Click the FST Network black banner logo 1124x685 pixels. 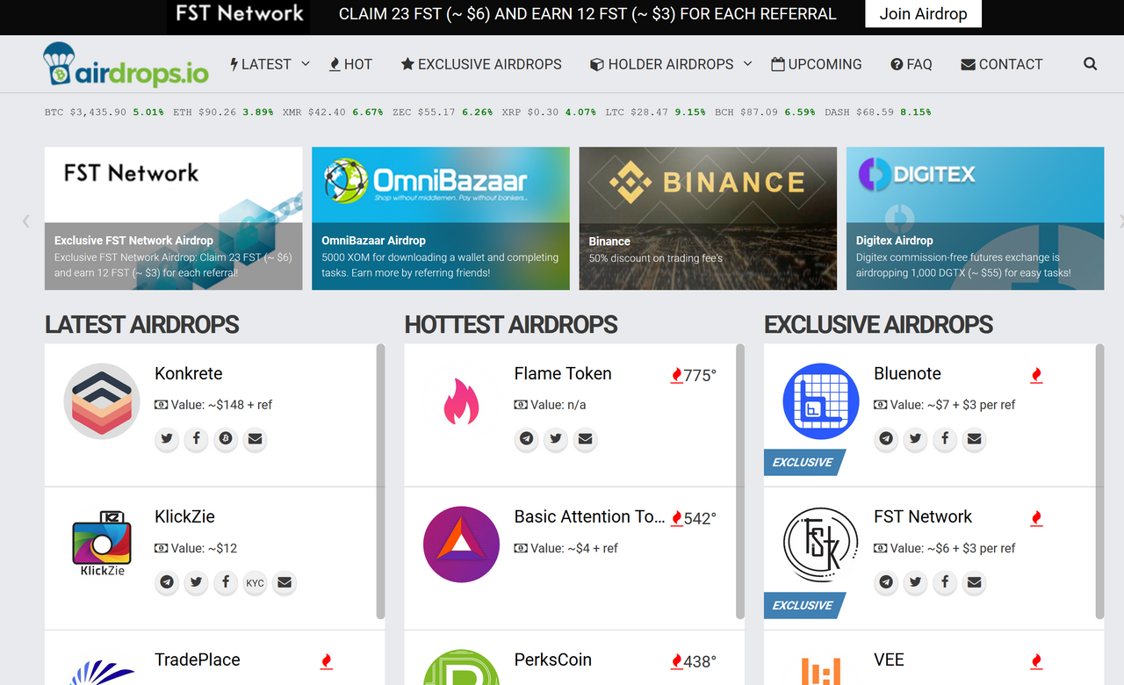coord(239,16)
